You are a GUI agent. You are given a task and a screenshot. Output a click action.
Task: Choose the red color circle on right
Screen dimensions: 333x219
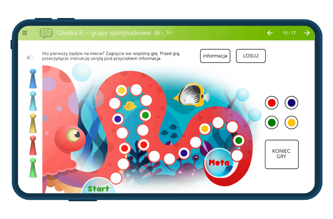coord(272,103)
